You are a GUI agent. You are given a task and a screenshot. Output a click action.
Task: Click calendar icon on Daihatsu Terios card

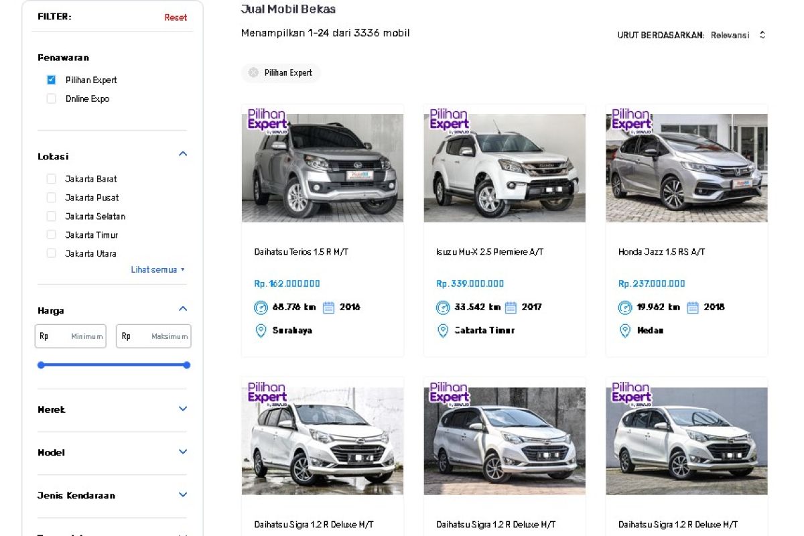328,308
